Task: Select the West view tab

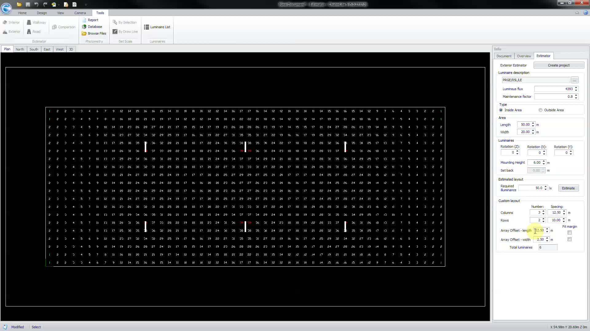Action: tap(60, 49)
